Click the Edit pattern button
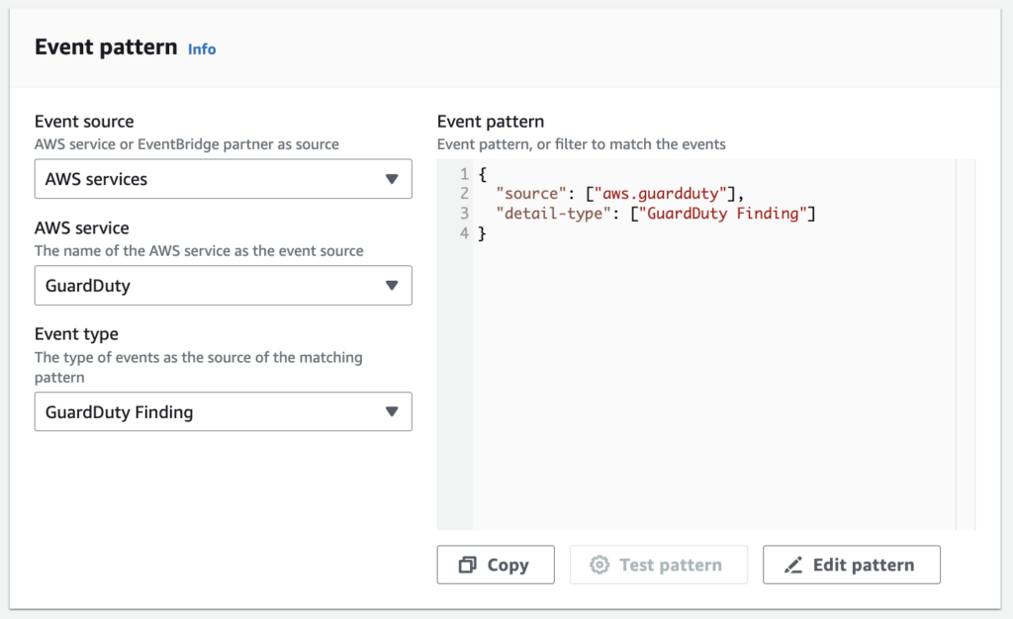1013x619 pixels. [852, 565]
